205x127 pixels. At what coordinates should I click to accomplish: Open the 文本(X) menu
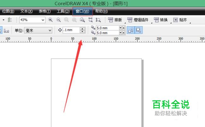click(x=26, y=11)
